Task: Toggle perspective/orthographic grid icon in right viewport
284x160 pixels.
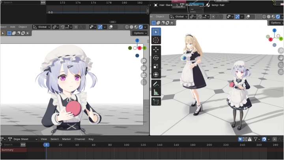Action: point(280,72)
